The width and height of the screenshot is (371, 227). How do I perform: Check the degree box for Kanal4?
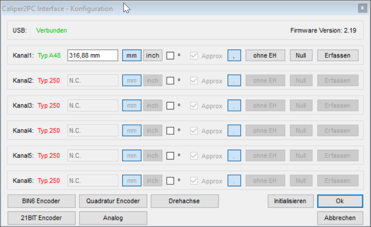[x=170, y=131]
